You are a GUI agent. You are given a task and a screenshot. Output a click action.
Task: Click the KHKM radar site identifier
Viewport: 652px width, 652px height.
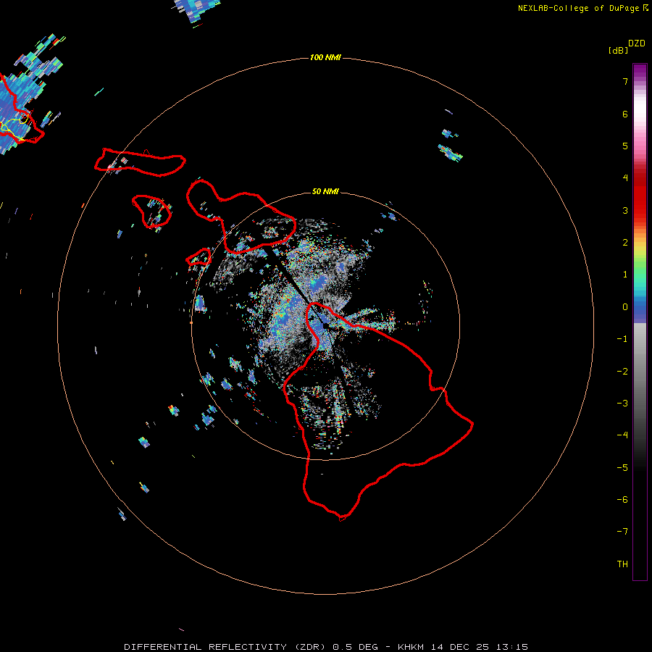pos(411,647)
